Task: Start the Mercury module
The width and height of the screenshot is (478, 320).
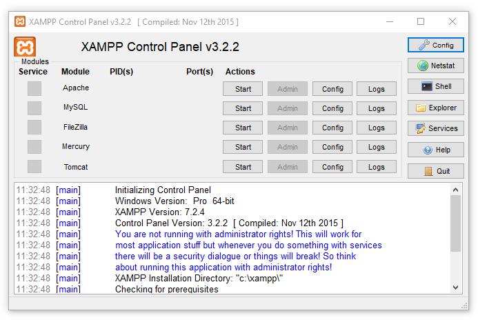Action: point(243,147)
